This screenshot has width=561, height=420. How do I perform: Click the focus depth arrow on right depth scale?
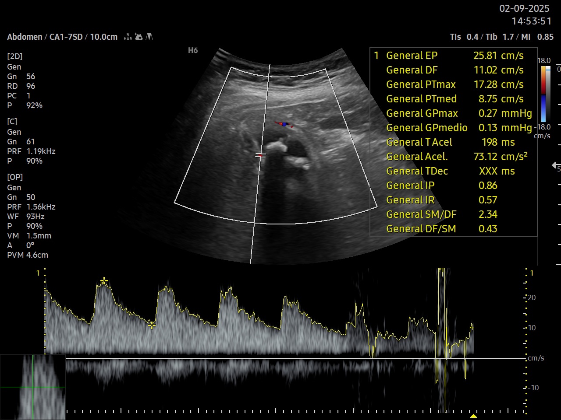(x=554, y=165)
